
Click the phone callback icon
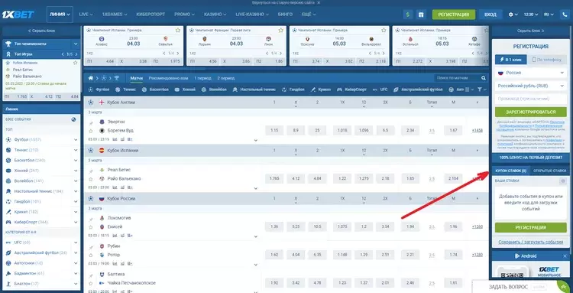coord(565,15)
